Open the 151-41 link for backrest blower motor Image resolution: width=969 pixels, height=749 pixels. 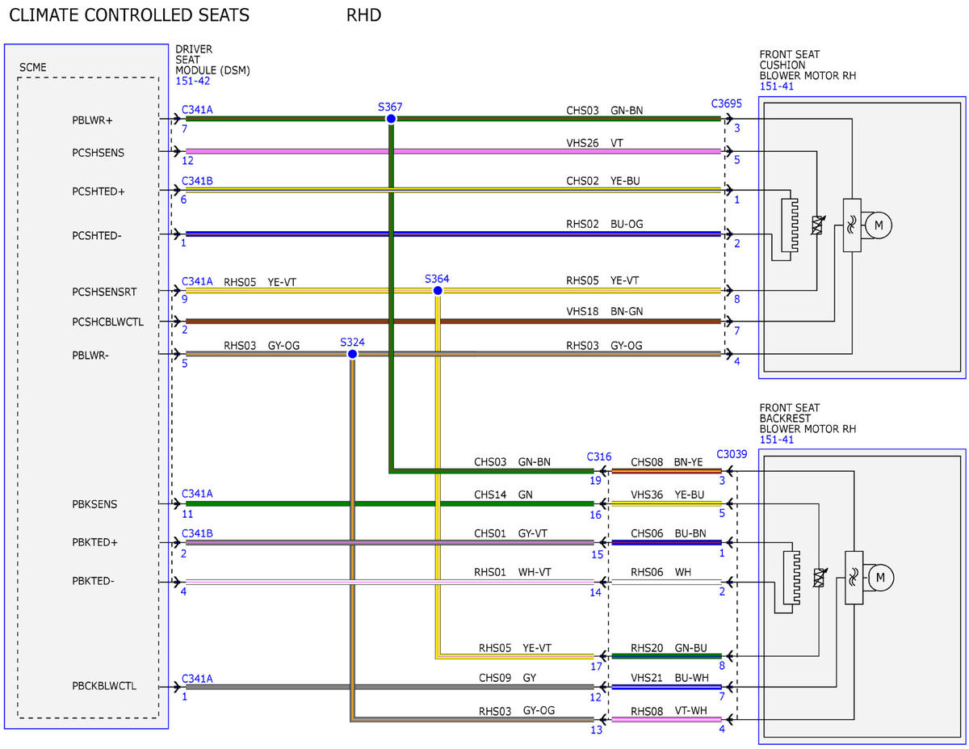[x=776, y=440]
